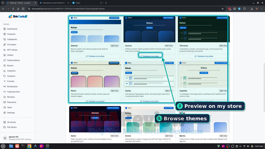This screenshot has width=265, height=149.
Task: Open a new browser tab
Action: 106,3
